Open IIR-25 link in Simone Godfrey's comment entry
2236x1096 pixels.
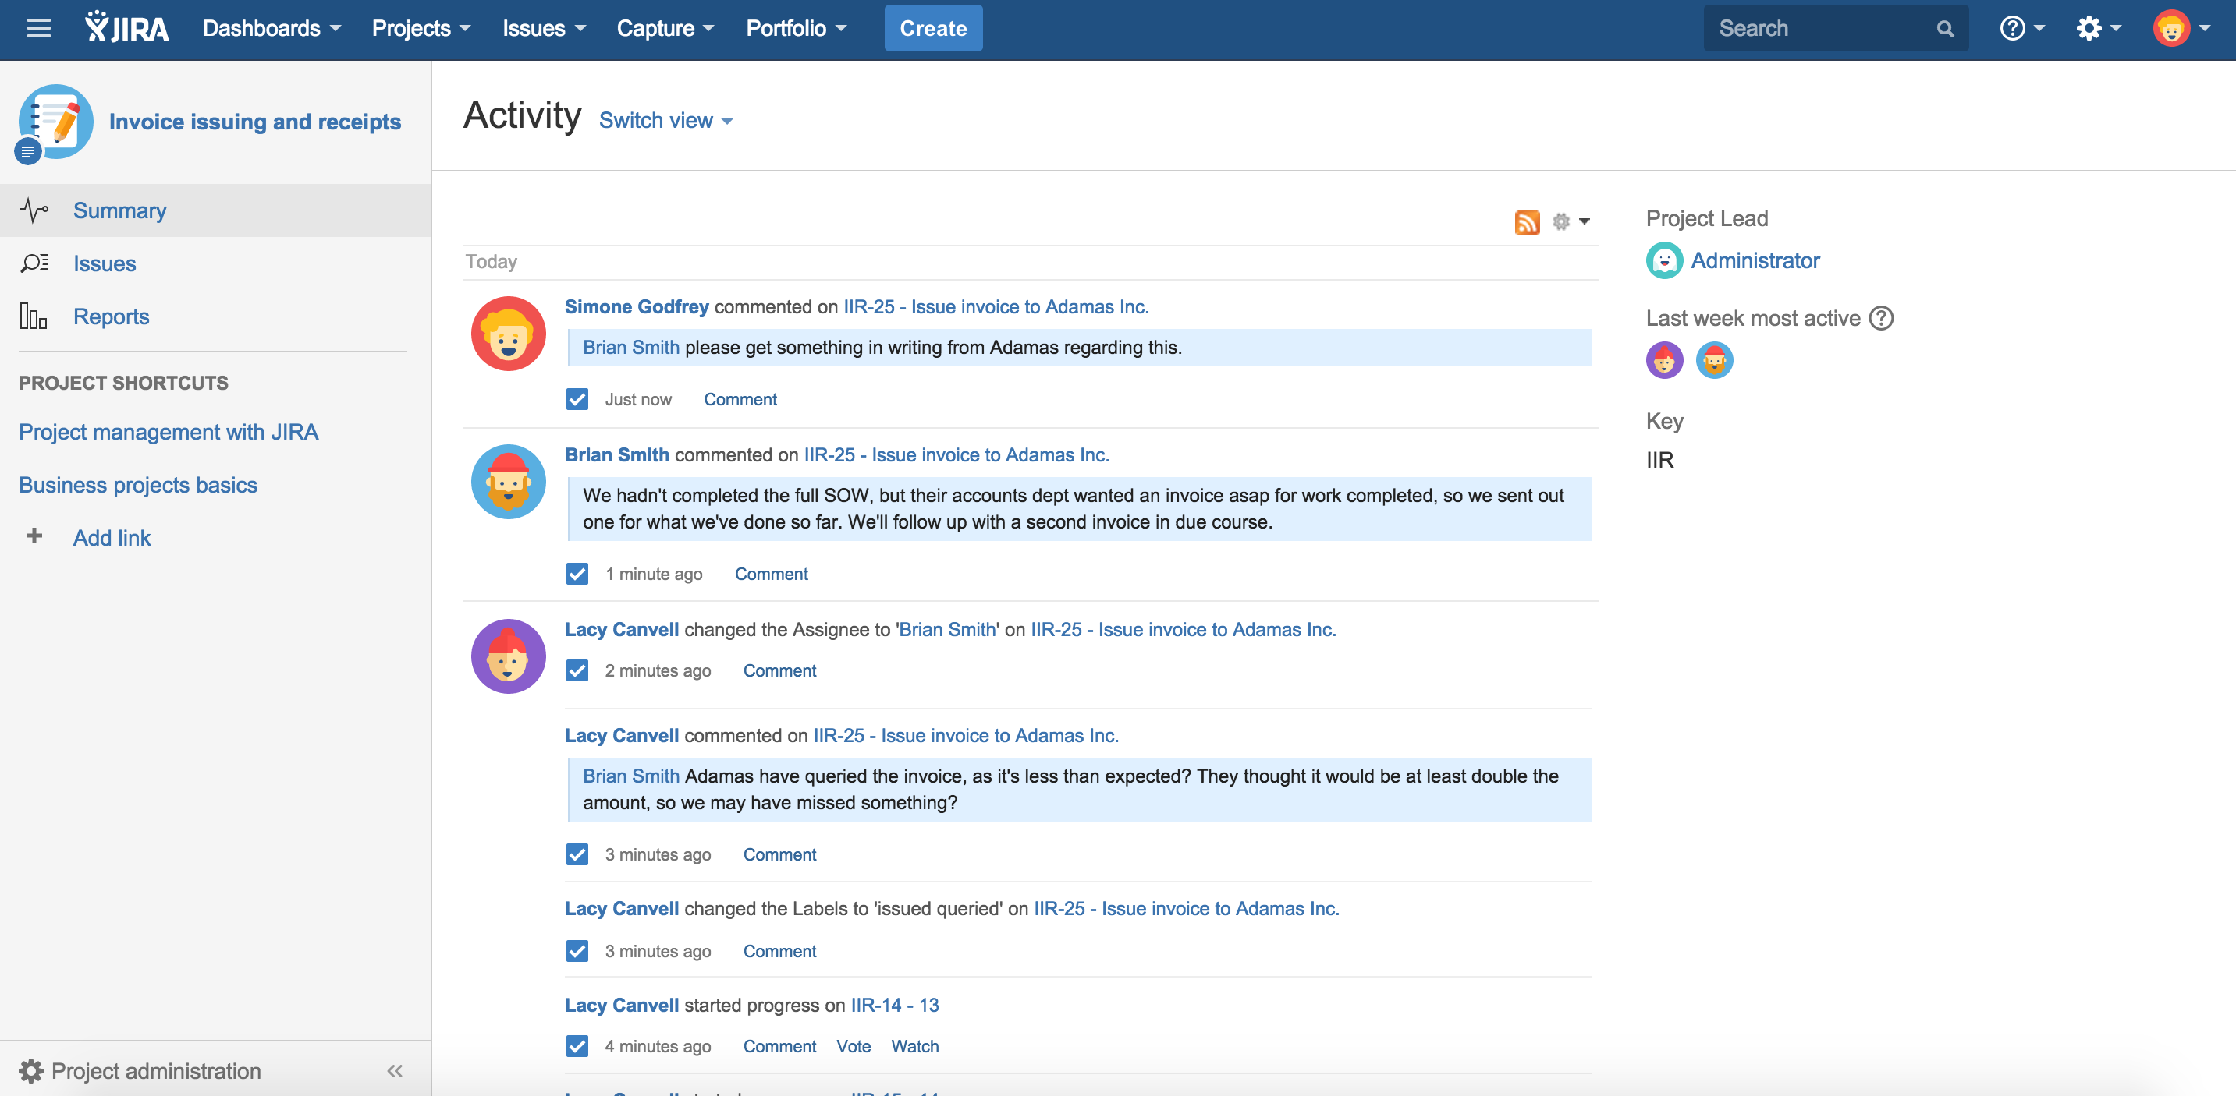pos(996,306)
